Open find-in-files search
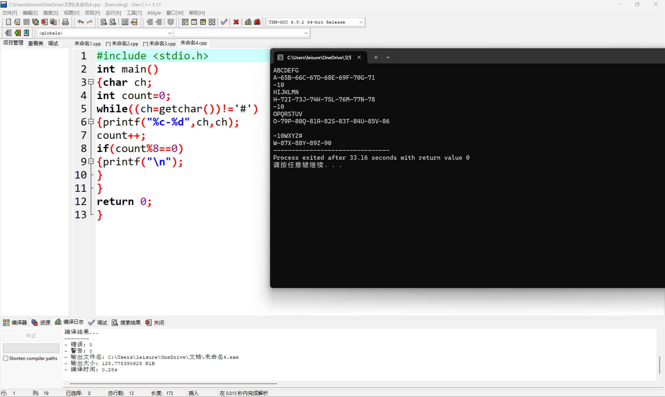The image size is (665, 397). pos(113,22)
